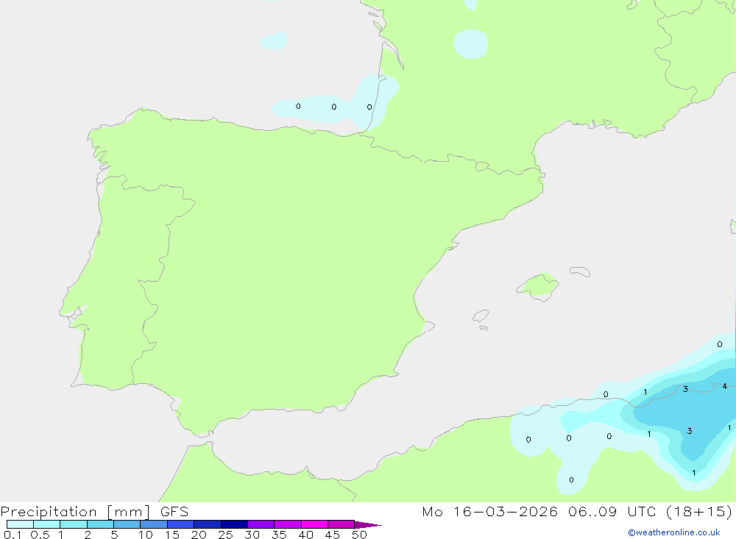Image resolution: width=736 pixels, height=539 pixels.
Task: Click the '20' legend scale label
Action: [199, 535]
